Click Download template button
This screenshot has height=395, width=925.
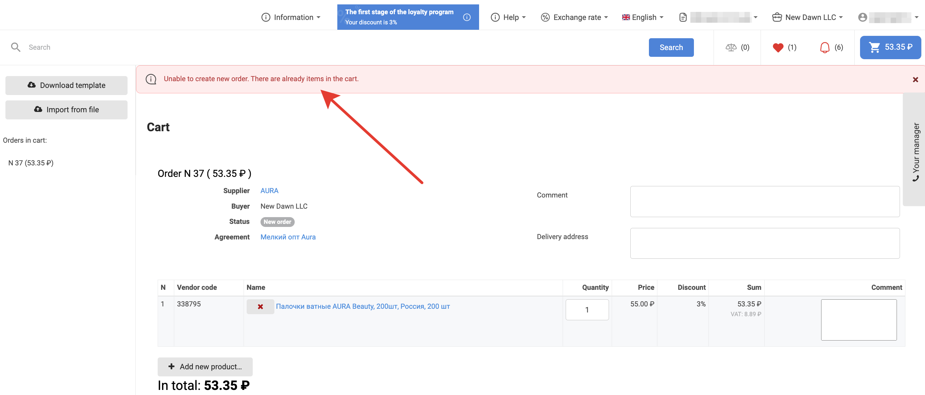coord(66,85)
